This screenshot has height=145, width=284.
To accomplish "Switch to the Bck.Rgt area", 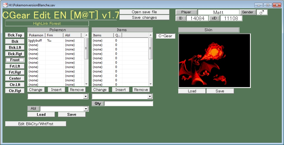I will (x=15, y=53).
